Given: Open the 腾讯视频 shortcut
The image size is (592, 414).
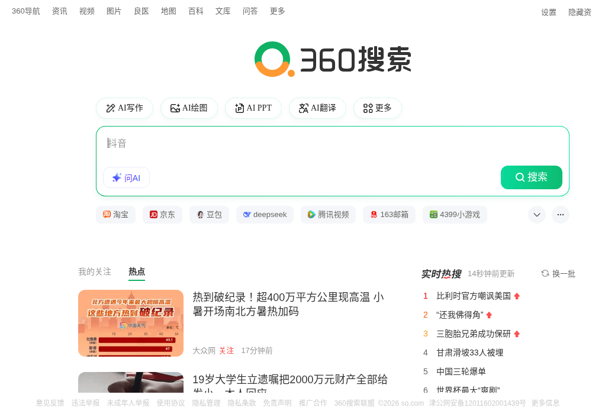Looking at the screenshot, I should point(328,215).
